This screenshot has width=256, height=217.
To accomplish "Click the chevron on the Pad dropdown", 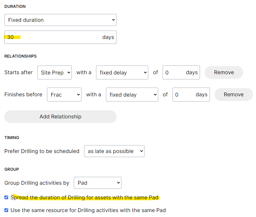I will pyautogui.click(x=118, y=183).
